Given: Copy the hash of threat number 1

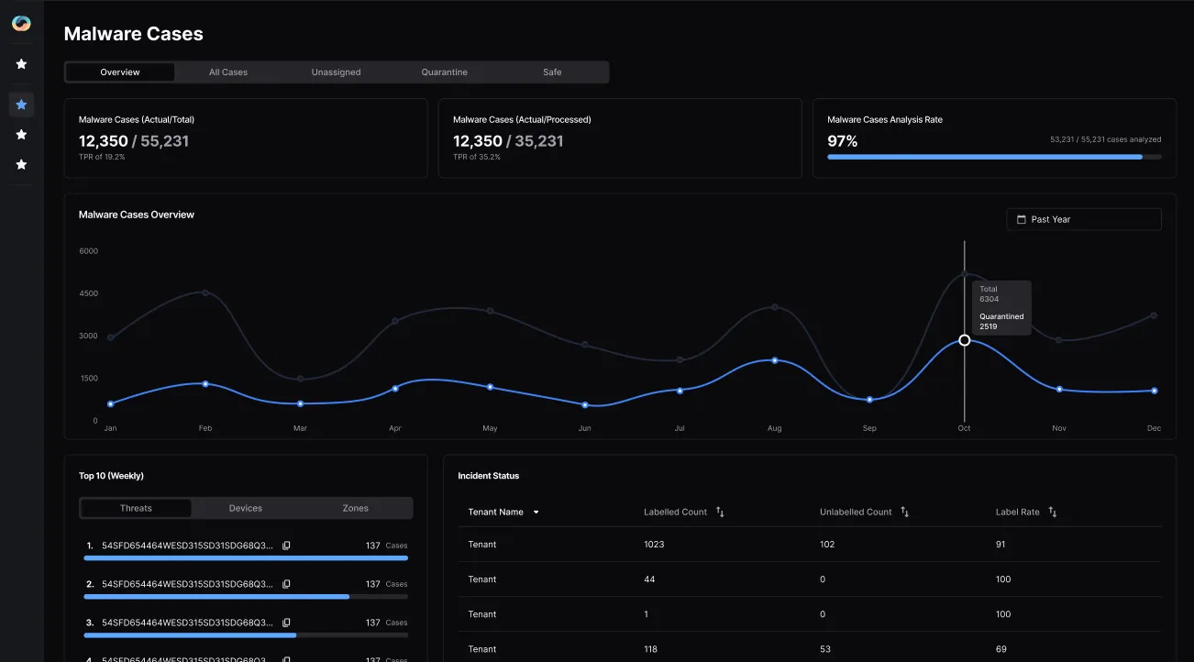Looking at the screenshot, I should click(x=286, y=546).
